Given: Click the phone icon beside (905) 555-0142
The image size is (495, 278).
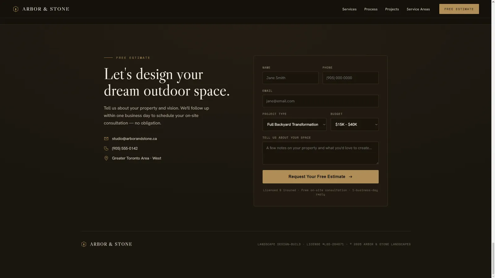Looking at the screenshot, I should click(106, 149).
